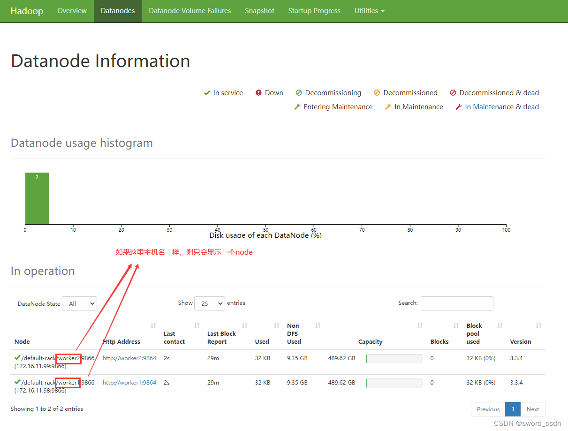The width and height of the screenshot is (568, 431).
Task: Open the Hadoop brand link
Action: 27,11
